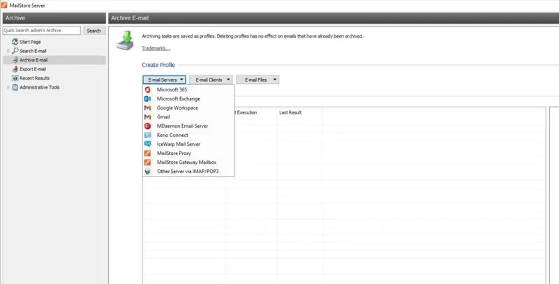Click the MDaemon Email Server icon

point(147,126)
